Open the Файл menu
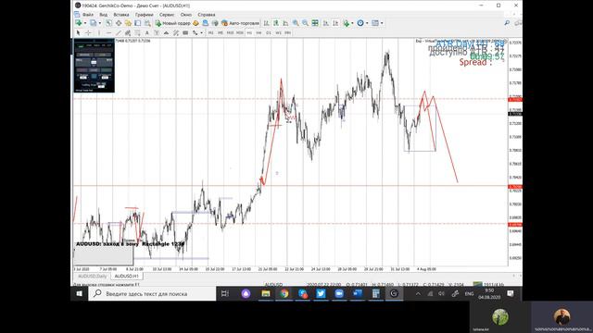 [x=88, y=15]
